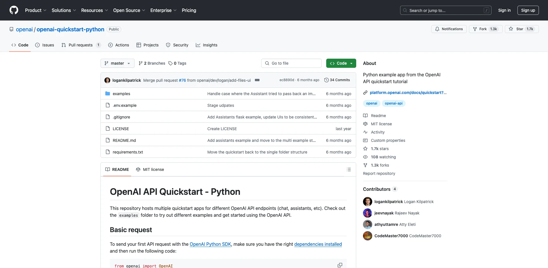Open the openai owner link
548x268 pixels.
pyautogui.click(x=24, y=29)
